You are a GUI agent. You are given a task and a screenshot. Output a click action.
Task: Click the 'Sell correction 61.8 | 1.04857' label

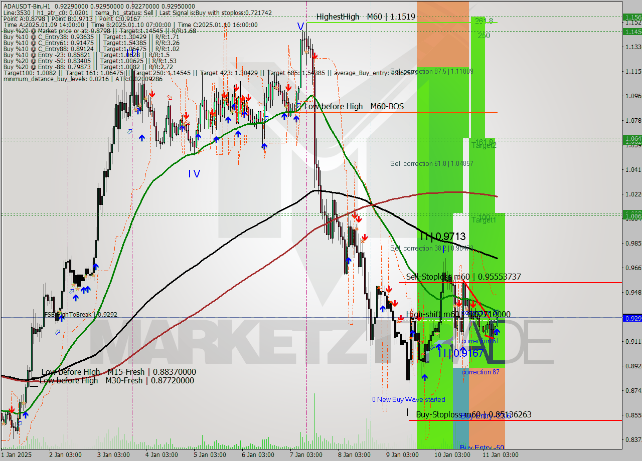point(431,163)
